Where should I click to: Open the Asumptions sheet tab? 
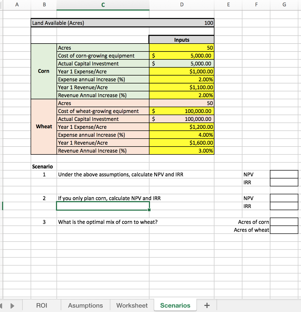pos(85,305)
